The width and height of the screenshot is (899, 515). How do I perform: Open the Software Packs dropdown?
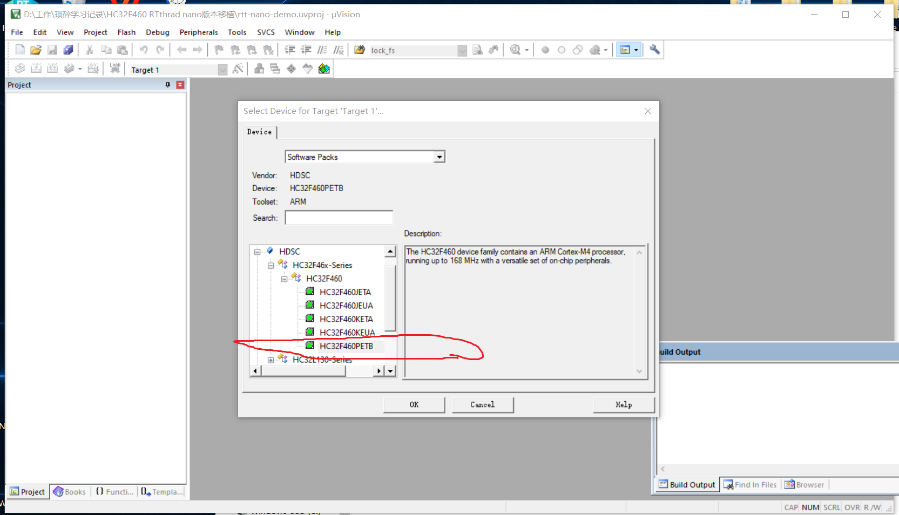[440, 157]
